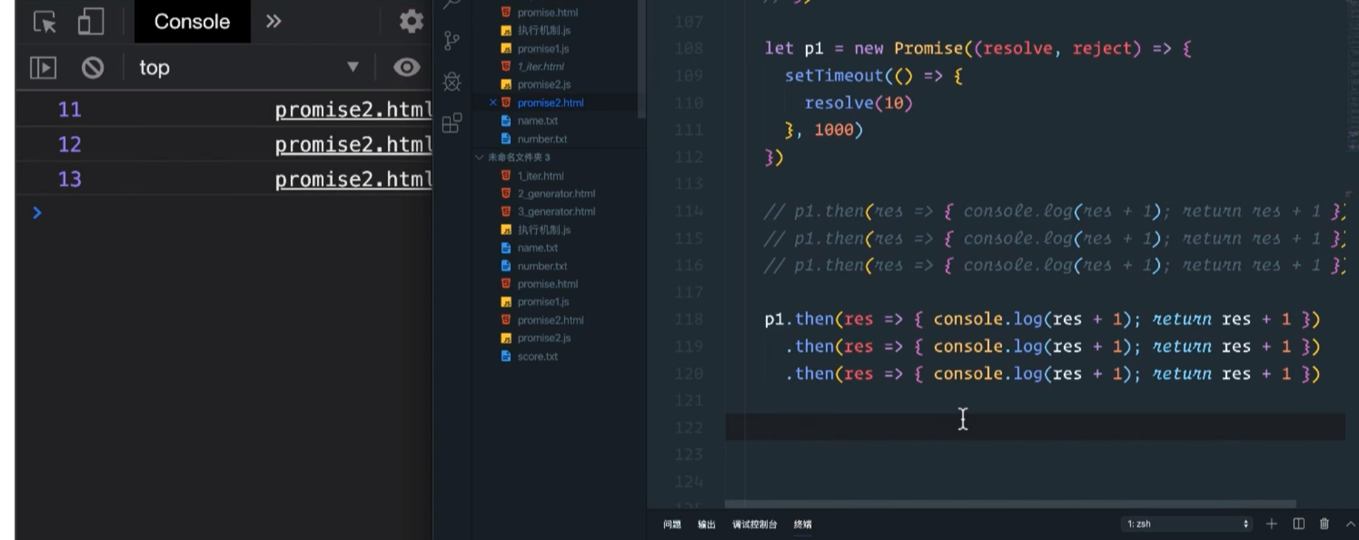Select the logged value 11 in console

pyautogui.click(x=69, y=110)
